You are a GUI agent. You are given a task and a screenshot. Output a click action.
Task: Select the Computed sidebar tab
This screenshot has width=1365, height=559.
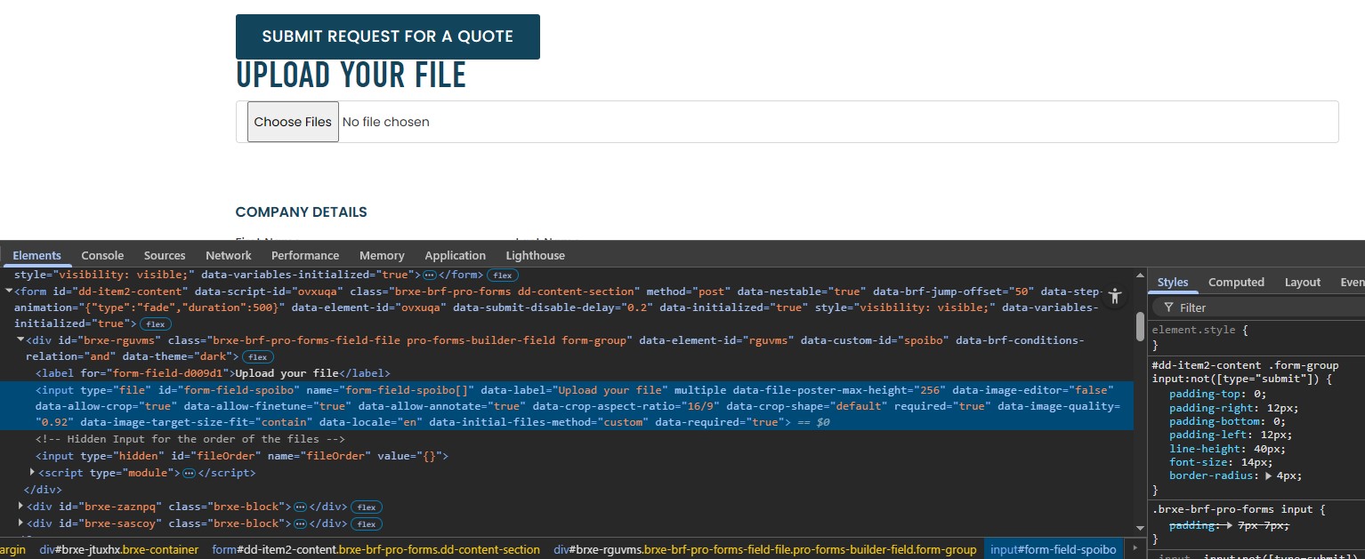[1236, 282]
